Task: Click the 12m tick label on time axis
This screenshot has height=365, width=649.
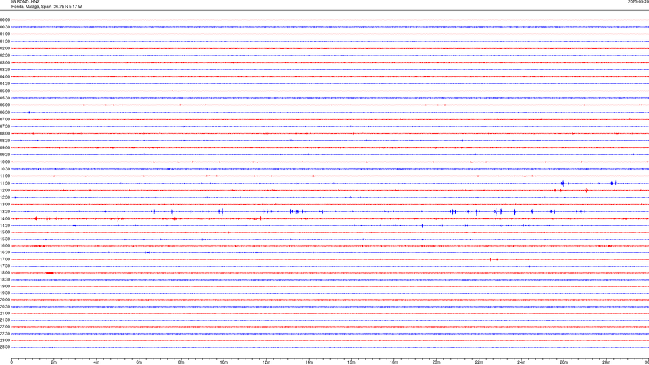Action: point(266,362)
